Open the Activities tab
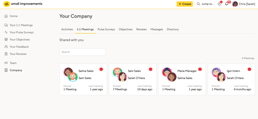 point(67,29)
